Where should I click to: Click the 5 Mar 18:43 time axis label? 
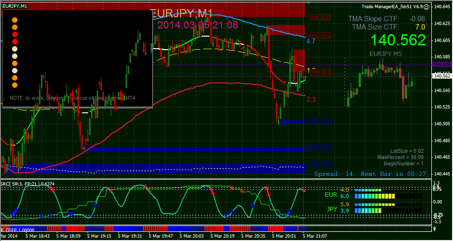38,236
